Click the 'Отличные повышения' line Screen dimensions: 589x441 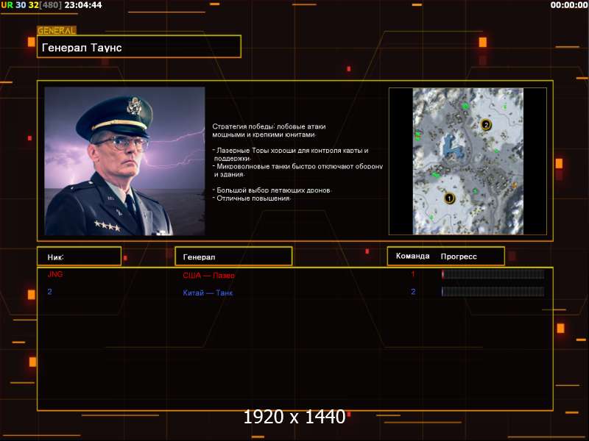pyautogui.click(x=252, y=198)
